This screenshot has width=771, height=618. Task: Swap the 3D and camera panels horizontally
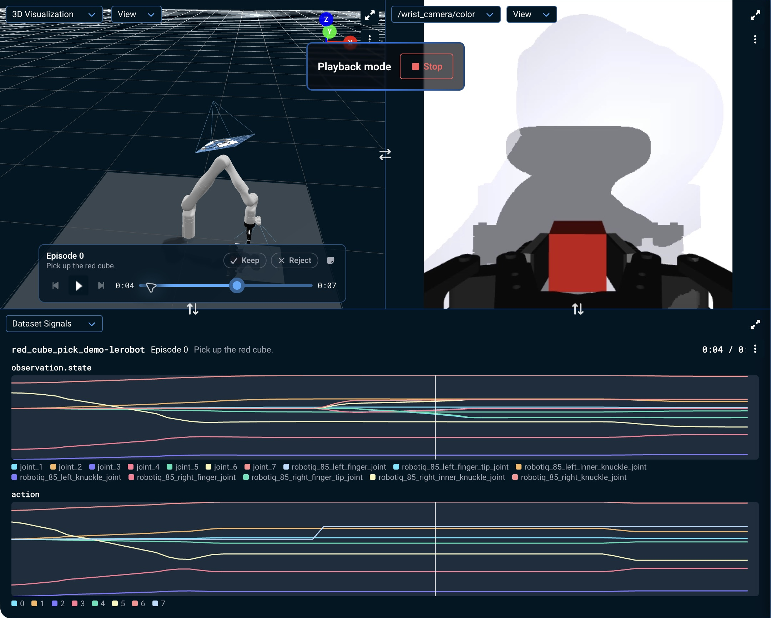click(385, 154)
